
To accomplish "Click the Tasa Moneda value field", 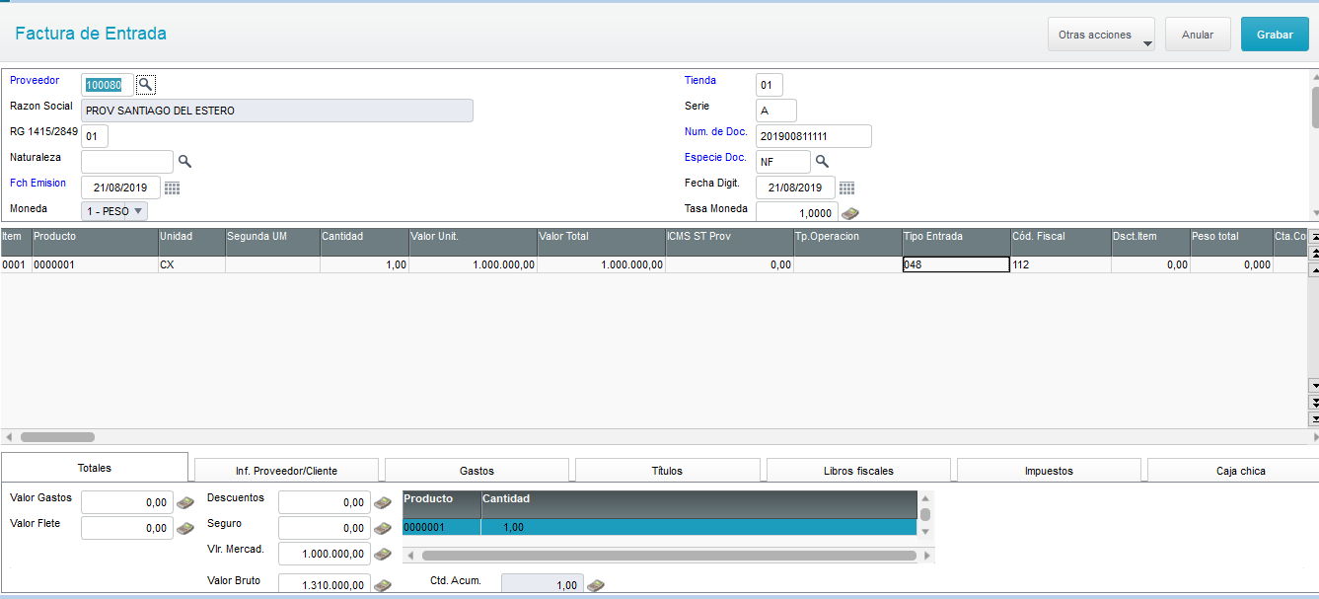I will coord(797,211).
